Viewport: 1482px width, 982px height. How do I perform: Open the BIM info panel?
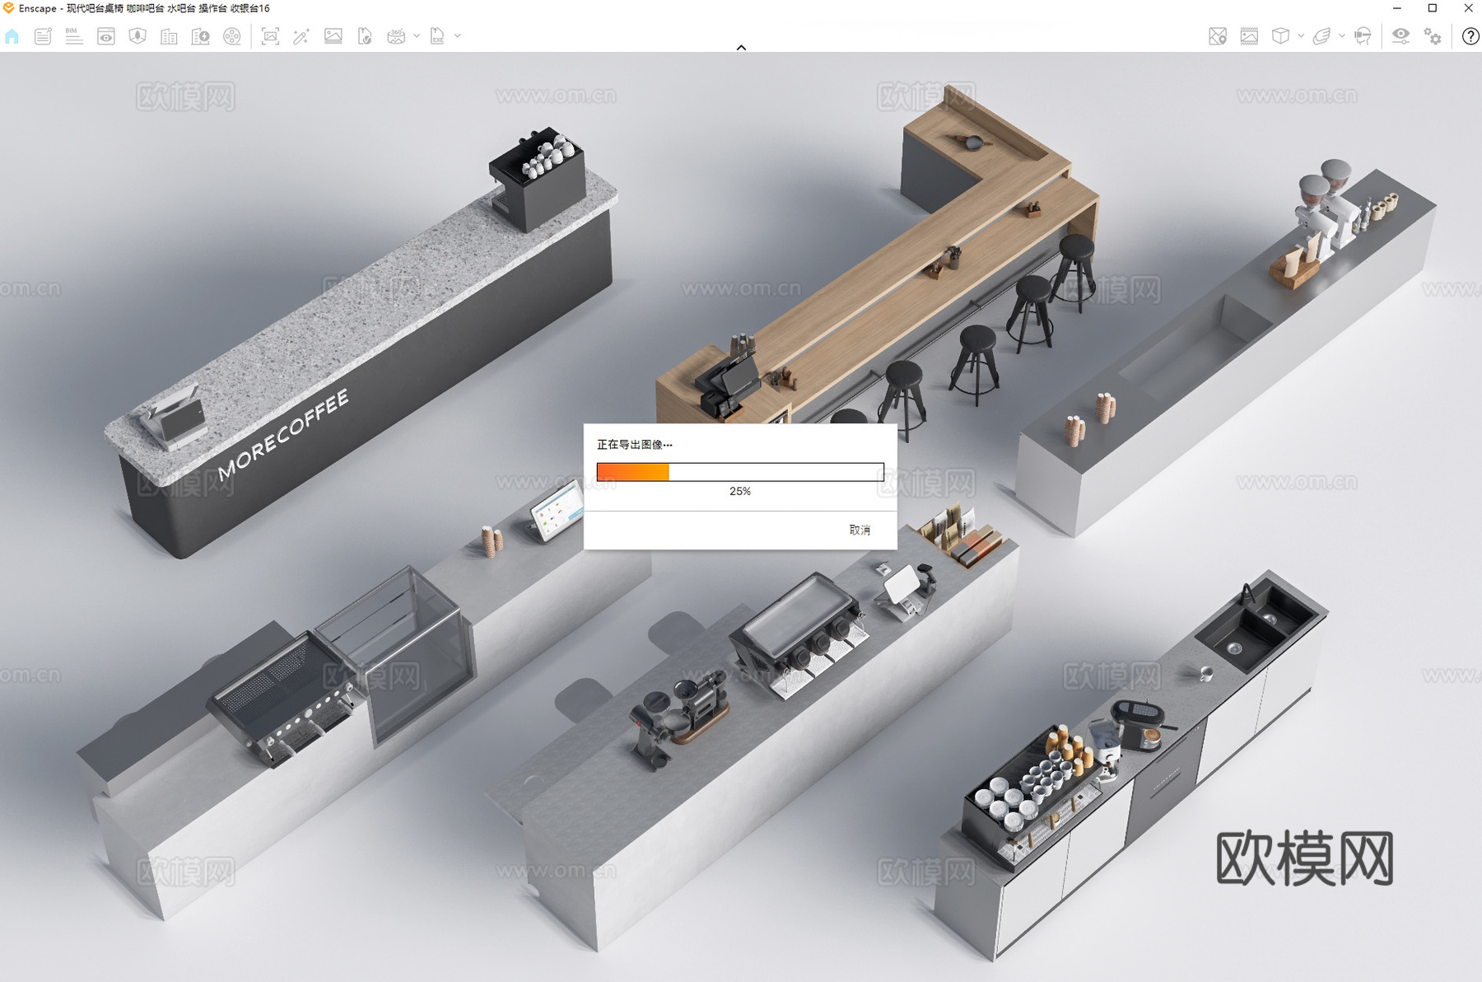click(74, 36)
